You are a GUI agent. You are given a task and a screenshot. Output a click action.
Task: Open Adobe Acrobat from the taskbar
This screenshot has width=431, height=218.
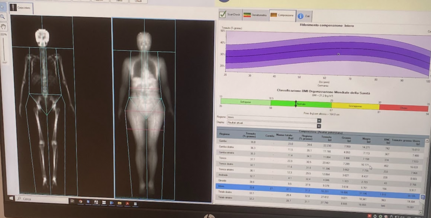click(128, 203)
